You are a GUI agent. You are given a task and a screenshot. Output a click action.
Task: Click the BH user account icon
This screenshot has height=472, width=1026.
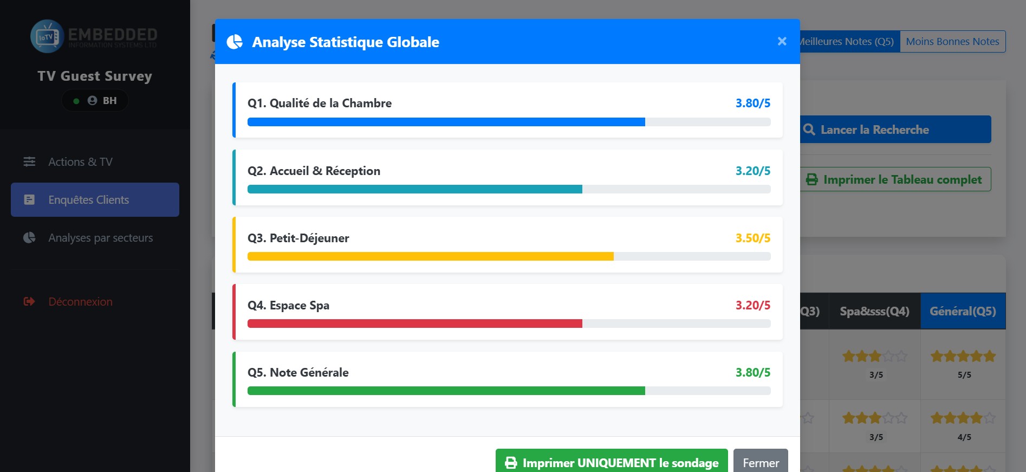click(92, 100)
